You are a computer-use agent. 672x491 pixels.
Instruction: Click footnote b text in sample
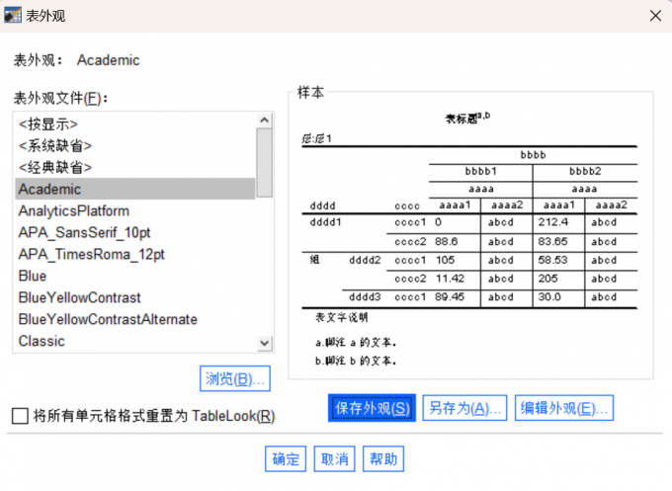coord(356,361)
